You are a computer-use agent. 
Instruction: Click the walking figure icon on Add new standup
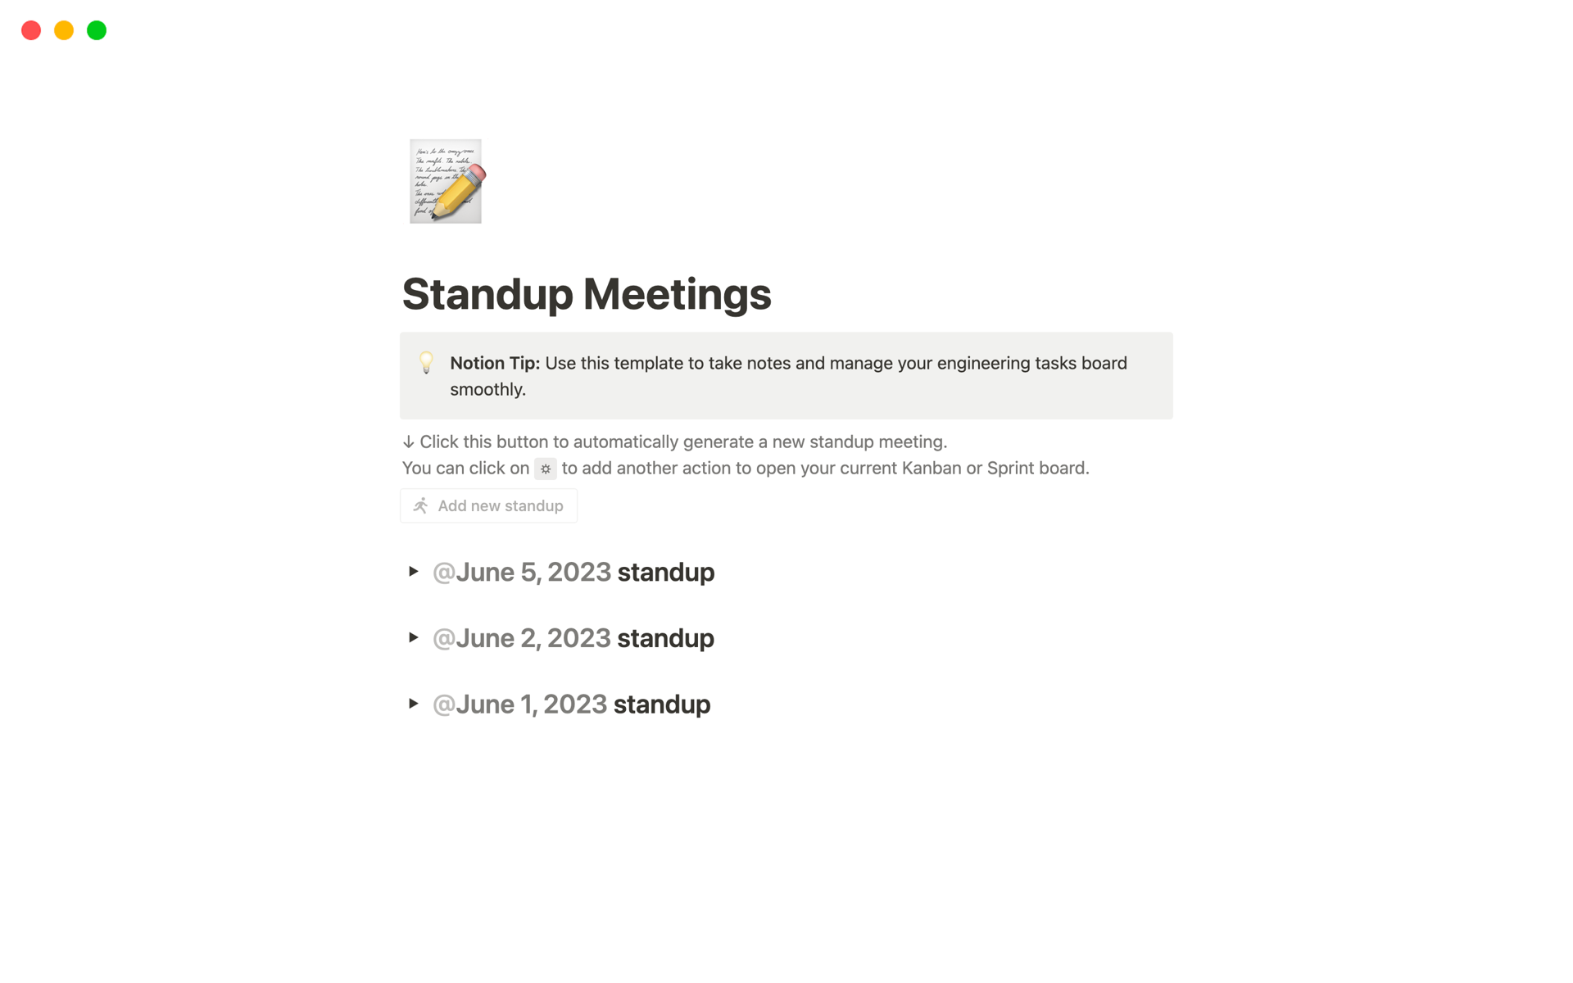[x=421, y=505]
